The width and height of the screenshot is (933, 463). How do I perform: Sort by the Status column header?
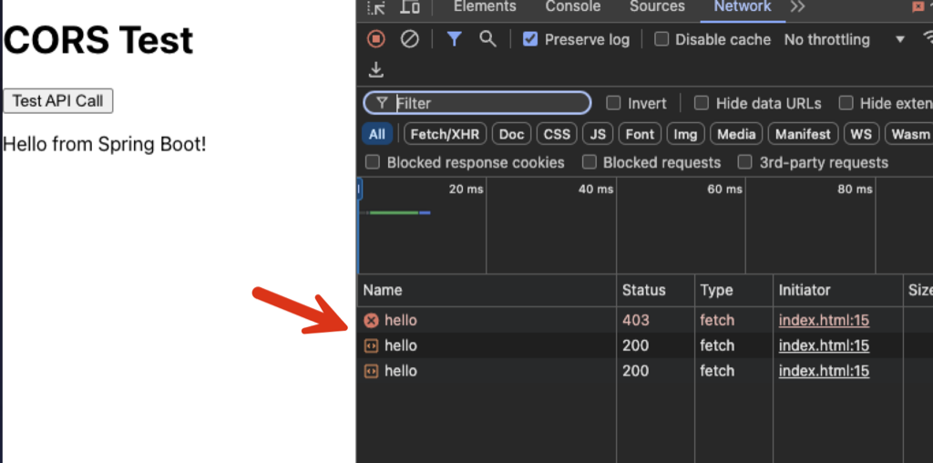click(x=656, y=291)
